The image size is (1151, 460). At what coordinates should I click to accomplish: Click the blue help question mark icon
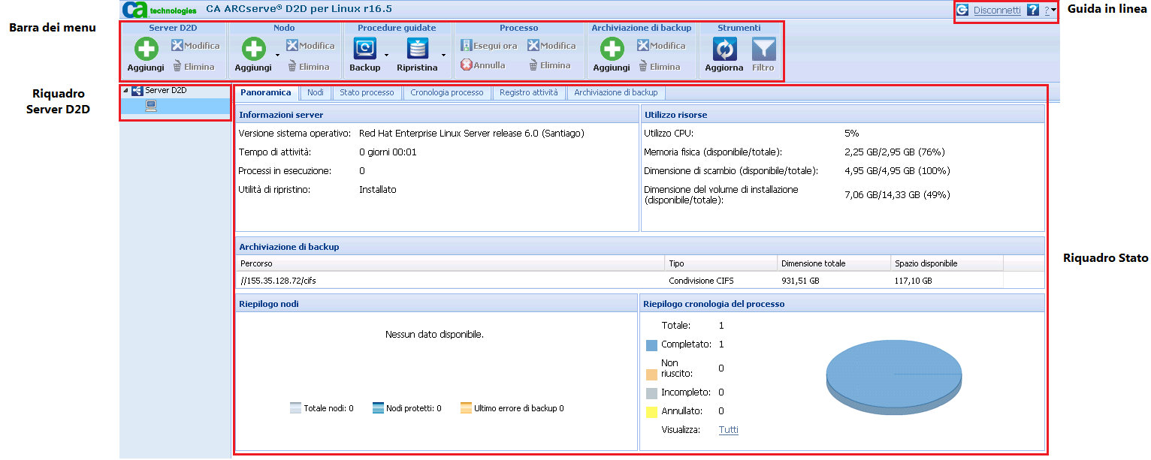click(x=1032, y=11)
